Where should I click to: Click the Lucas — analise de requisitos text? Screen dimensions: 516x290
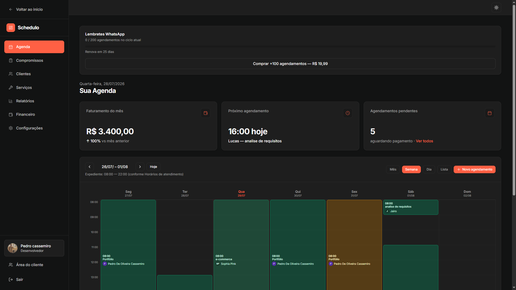click(x=255, y=141)
